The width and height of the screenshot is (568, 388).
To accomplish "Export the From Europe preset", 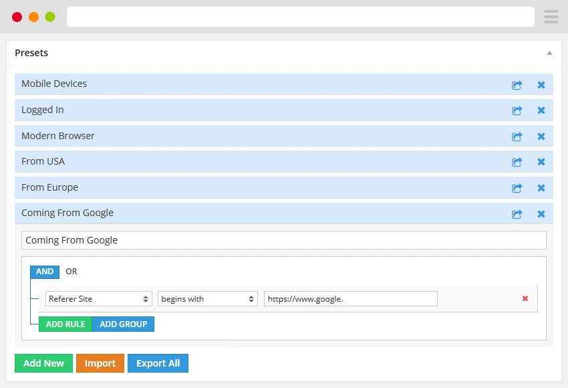I will click(x=517, y=188).
